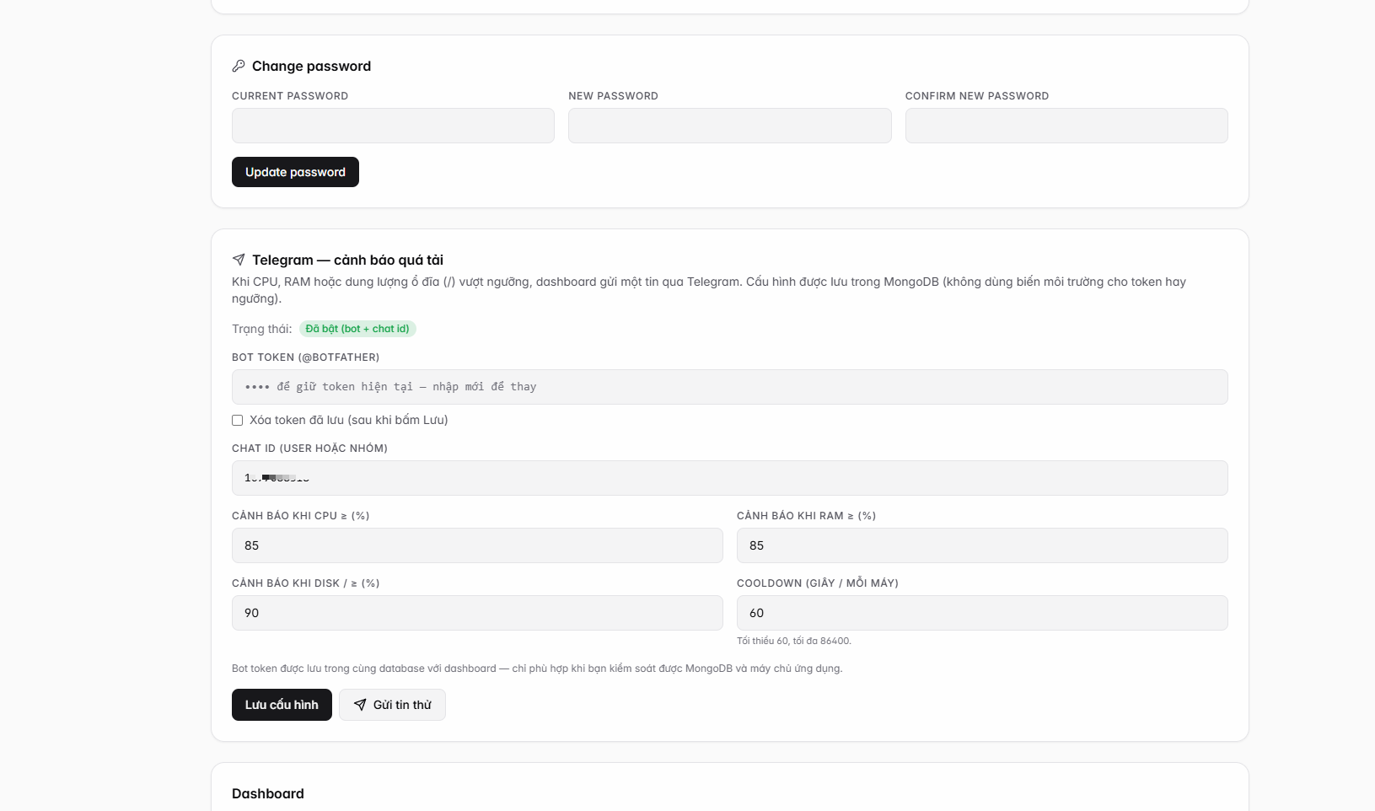The image size is (1375, 811).
Task: Click the Xóa token đã lưu label text
Action: pyautogui.click(x=349, y=420)
